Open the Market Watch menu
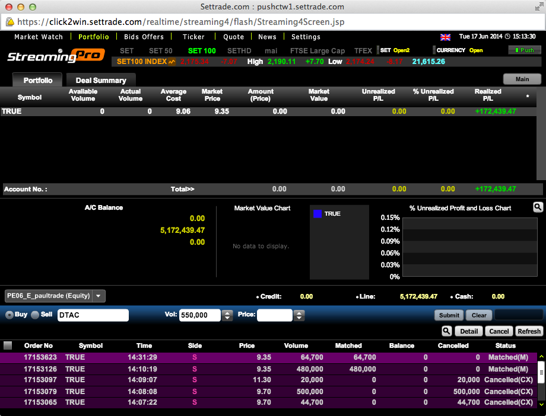 [x=39, y=37]
